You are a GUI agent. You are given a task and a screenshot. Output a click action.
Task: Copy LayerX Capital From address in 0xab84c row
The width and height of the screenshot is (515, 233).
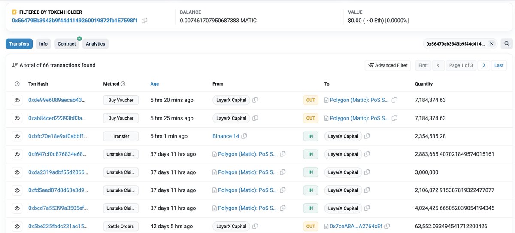tap(255, 118)
